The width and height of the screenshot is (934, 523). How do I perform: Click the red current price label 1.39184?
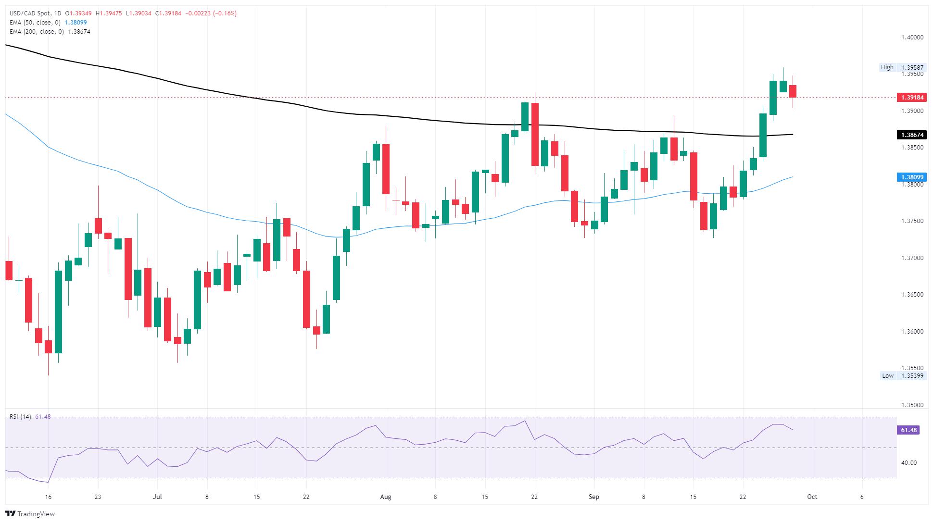click(911, 98)
